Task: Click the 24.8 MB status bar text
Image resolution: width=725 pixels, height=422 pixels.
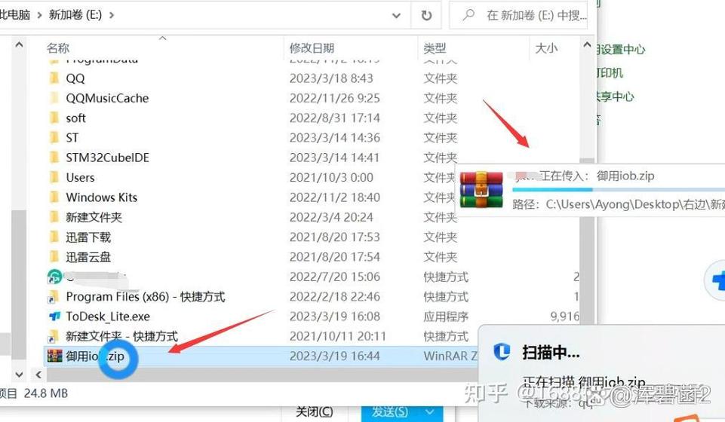Action: [x=46, y=393]
